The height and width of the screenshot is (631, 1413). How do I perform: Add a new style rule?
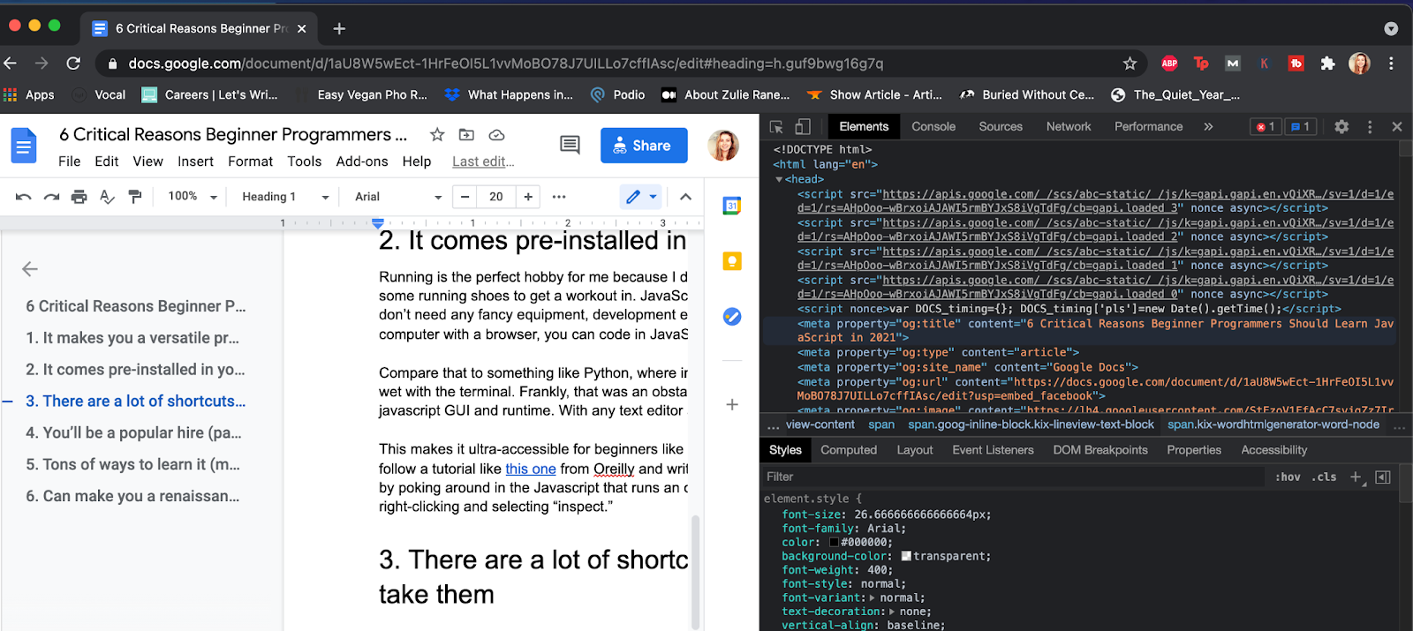click(1356, 477)
